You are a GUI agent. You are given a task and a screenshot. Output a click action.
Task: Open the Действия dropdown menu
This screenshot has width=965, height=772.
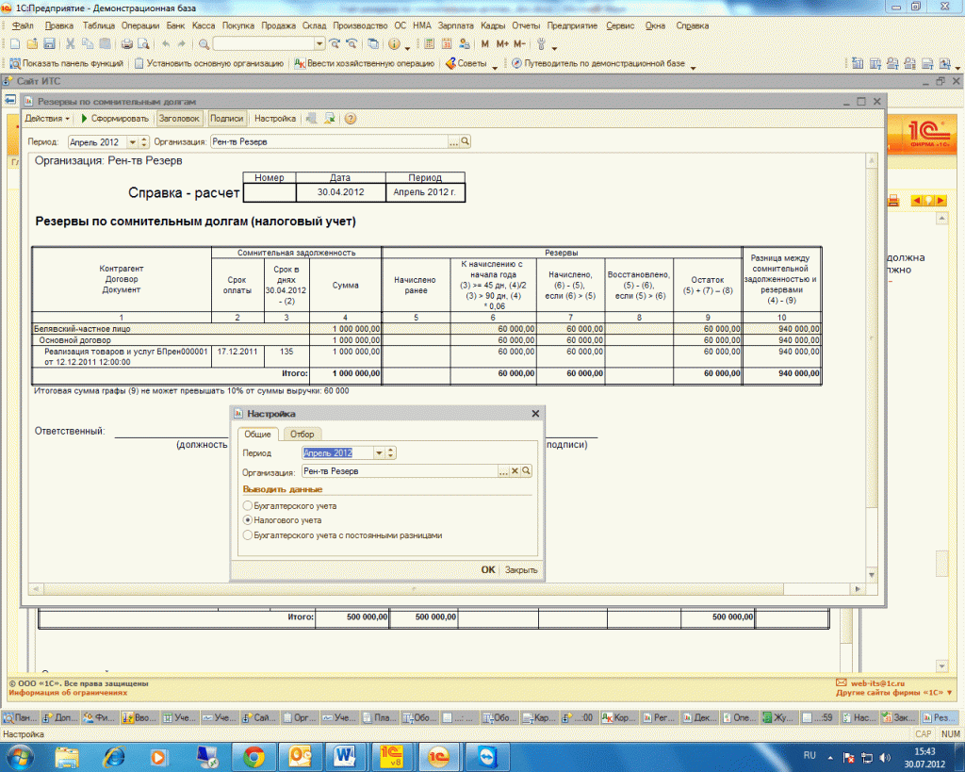(47, 119)
